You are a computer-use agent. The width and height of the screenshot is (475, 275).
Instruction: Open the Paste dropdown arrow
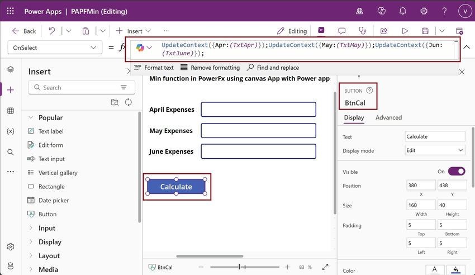click(102, 31)
